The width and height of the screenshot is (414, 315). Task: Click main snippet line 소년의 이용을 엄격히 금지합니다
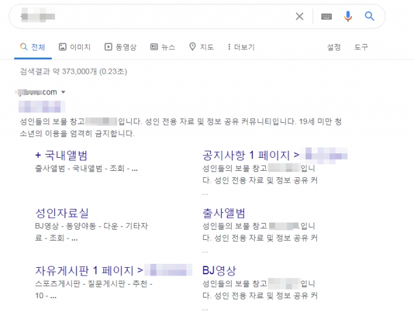77,134
